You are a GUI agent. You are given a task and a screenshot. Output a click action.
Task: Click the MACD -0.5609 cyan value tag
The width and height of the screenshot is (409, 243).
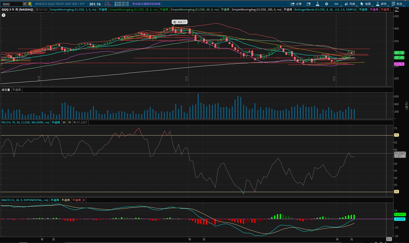click(400, 219)
